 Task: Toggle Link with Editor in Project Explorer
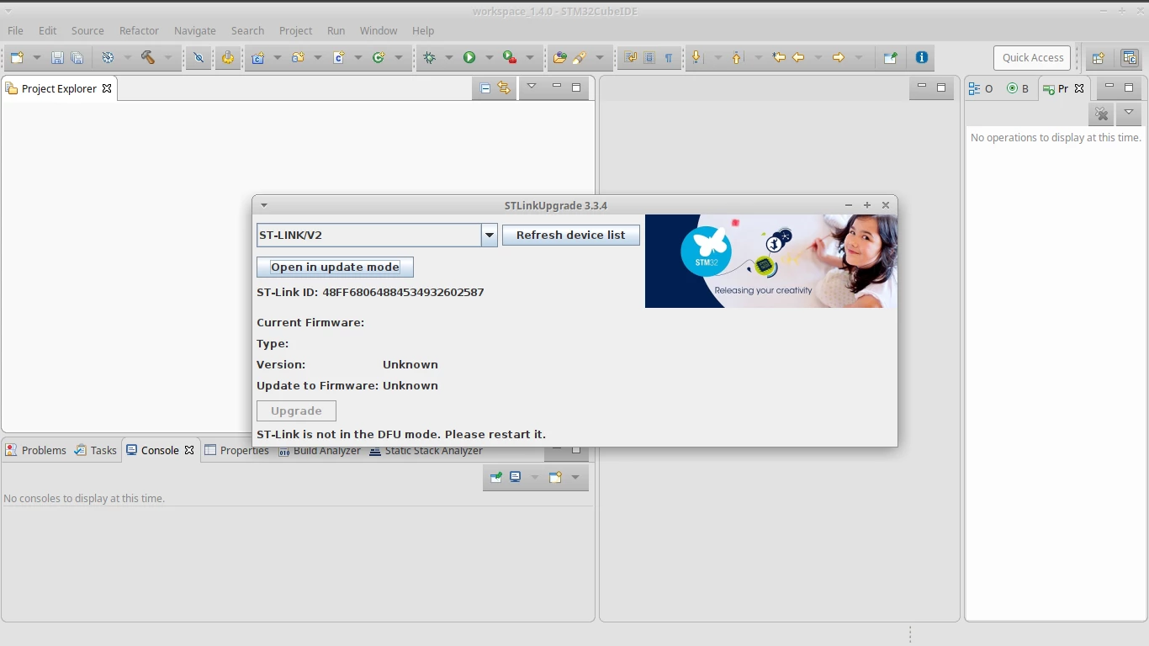click(x=504, y=87)
